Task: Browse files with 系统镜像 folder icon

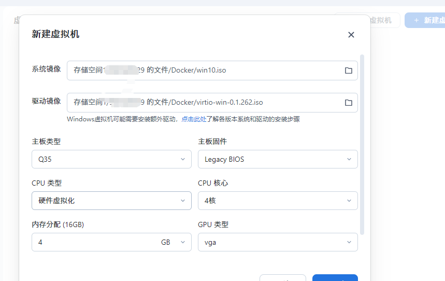Action: (349, 71)
